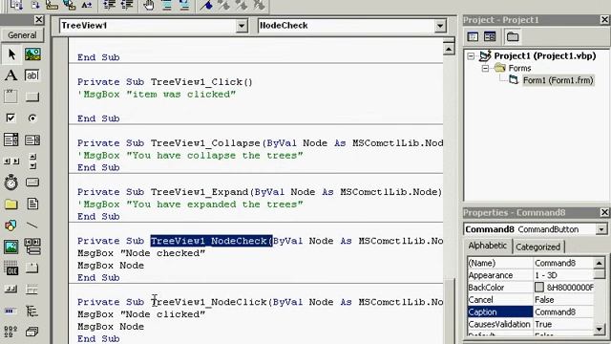Click in the MsgBox "Node checked" line

[x=141, y=253]
